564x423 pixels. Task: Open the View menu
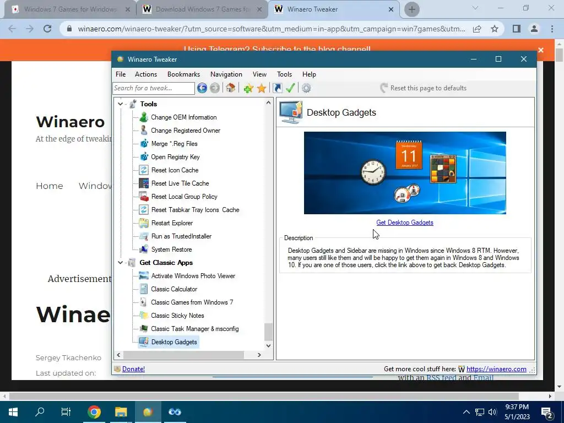259,74
